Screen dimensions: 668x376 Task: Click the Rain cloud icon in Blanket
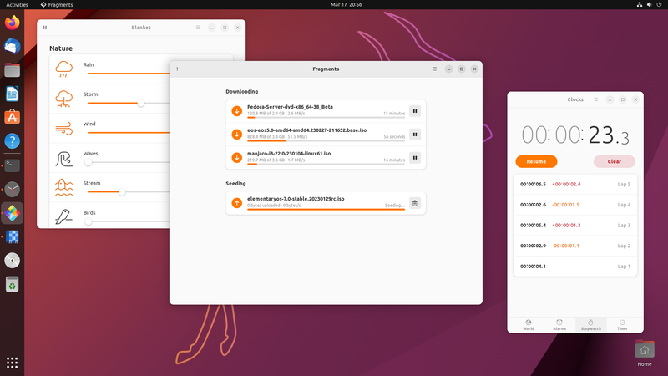[x=64, y=69]
